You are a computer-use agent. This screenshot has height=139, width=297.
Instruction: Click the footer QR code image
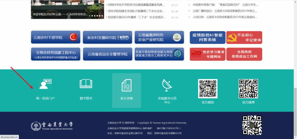[x=252, y=125]
